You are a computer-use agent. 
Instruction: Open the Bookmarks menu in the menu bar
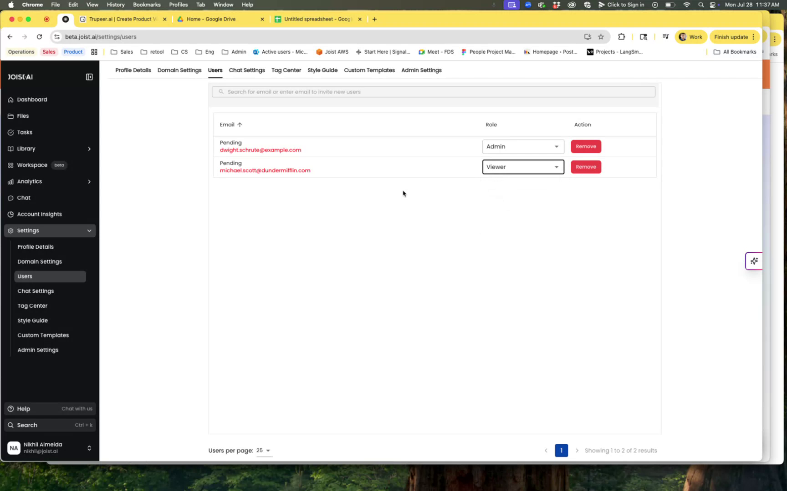(x=147, y=5)
